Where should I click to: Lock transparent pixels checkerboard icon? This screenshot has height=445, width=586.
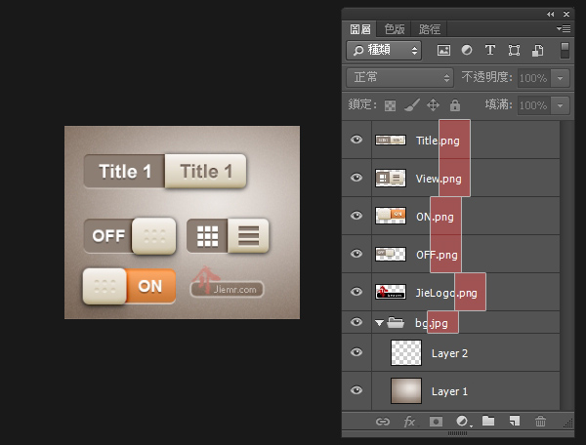pos(390,105)
